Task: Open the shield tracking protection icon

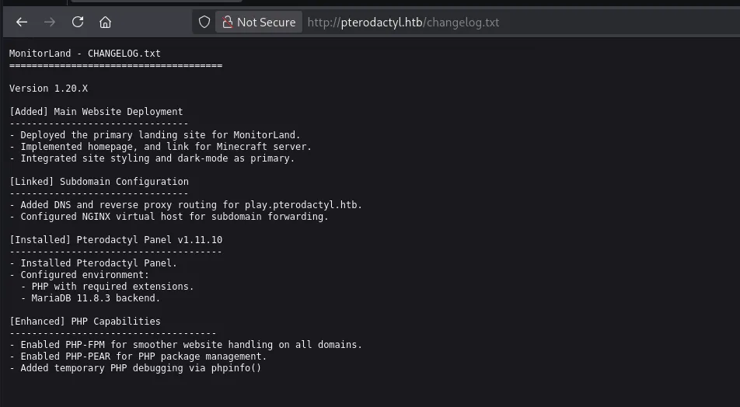Action: (204, 23)
